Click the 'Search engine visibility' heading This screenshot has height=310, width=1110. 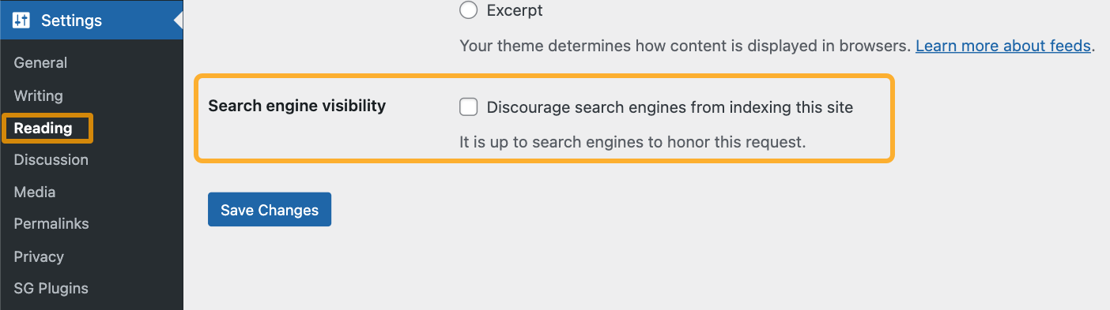coord(296,106)
